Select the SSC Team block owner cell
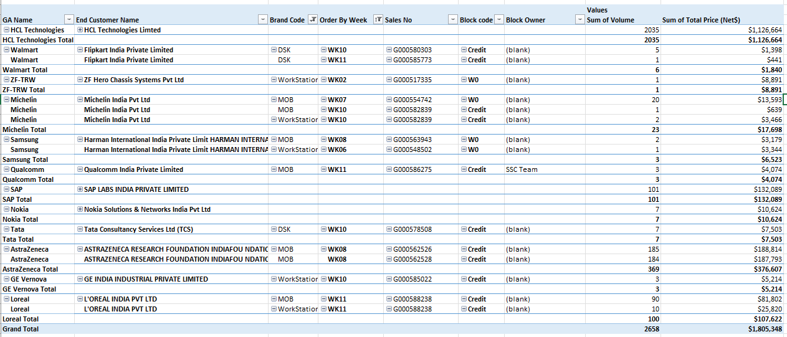Viewport: 787px width, 337px height. 522,169
